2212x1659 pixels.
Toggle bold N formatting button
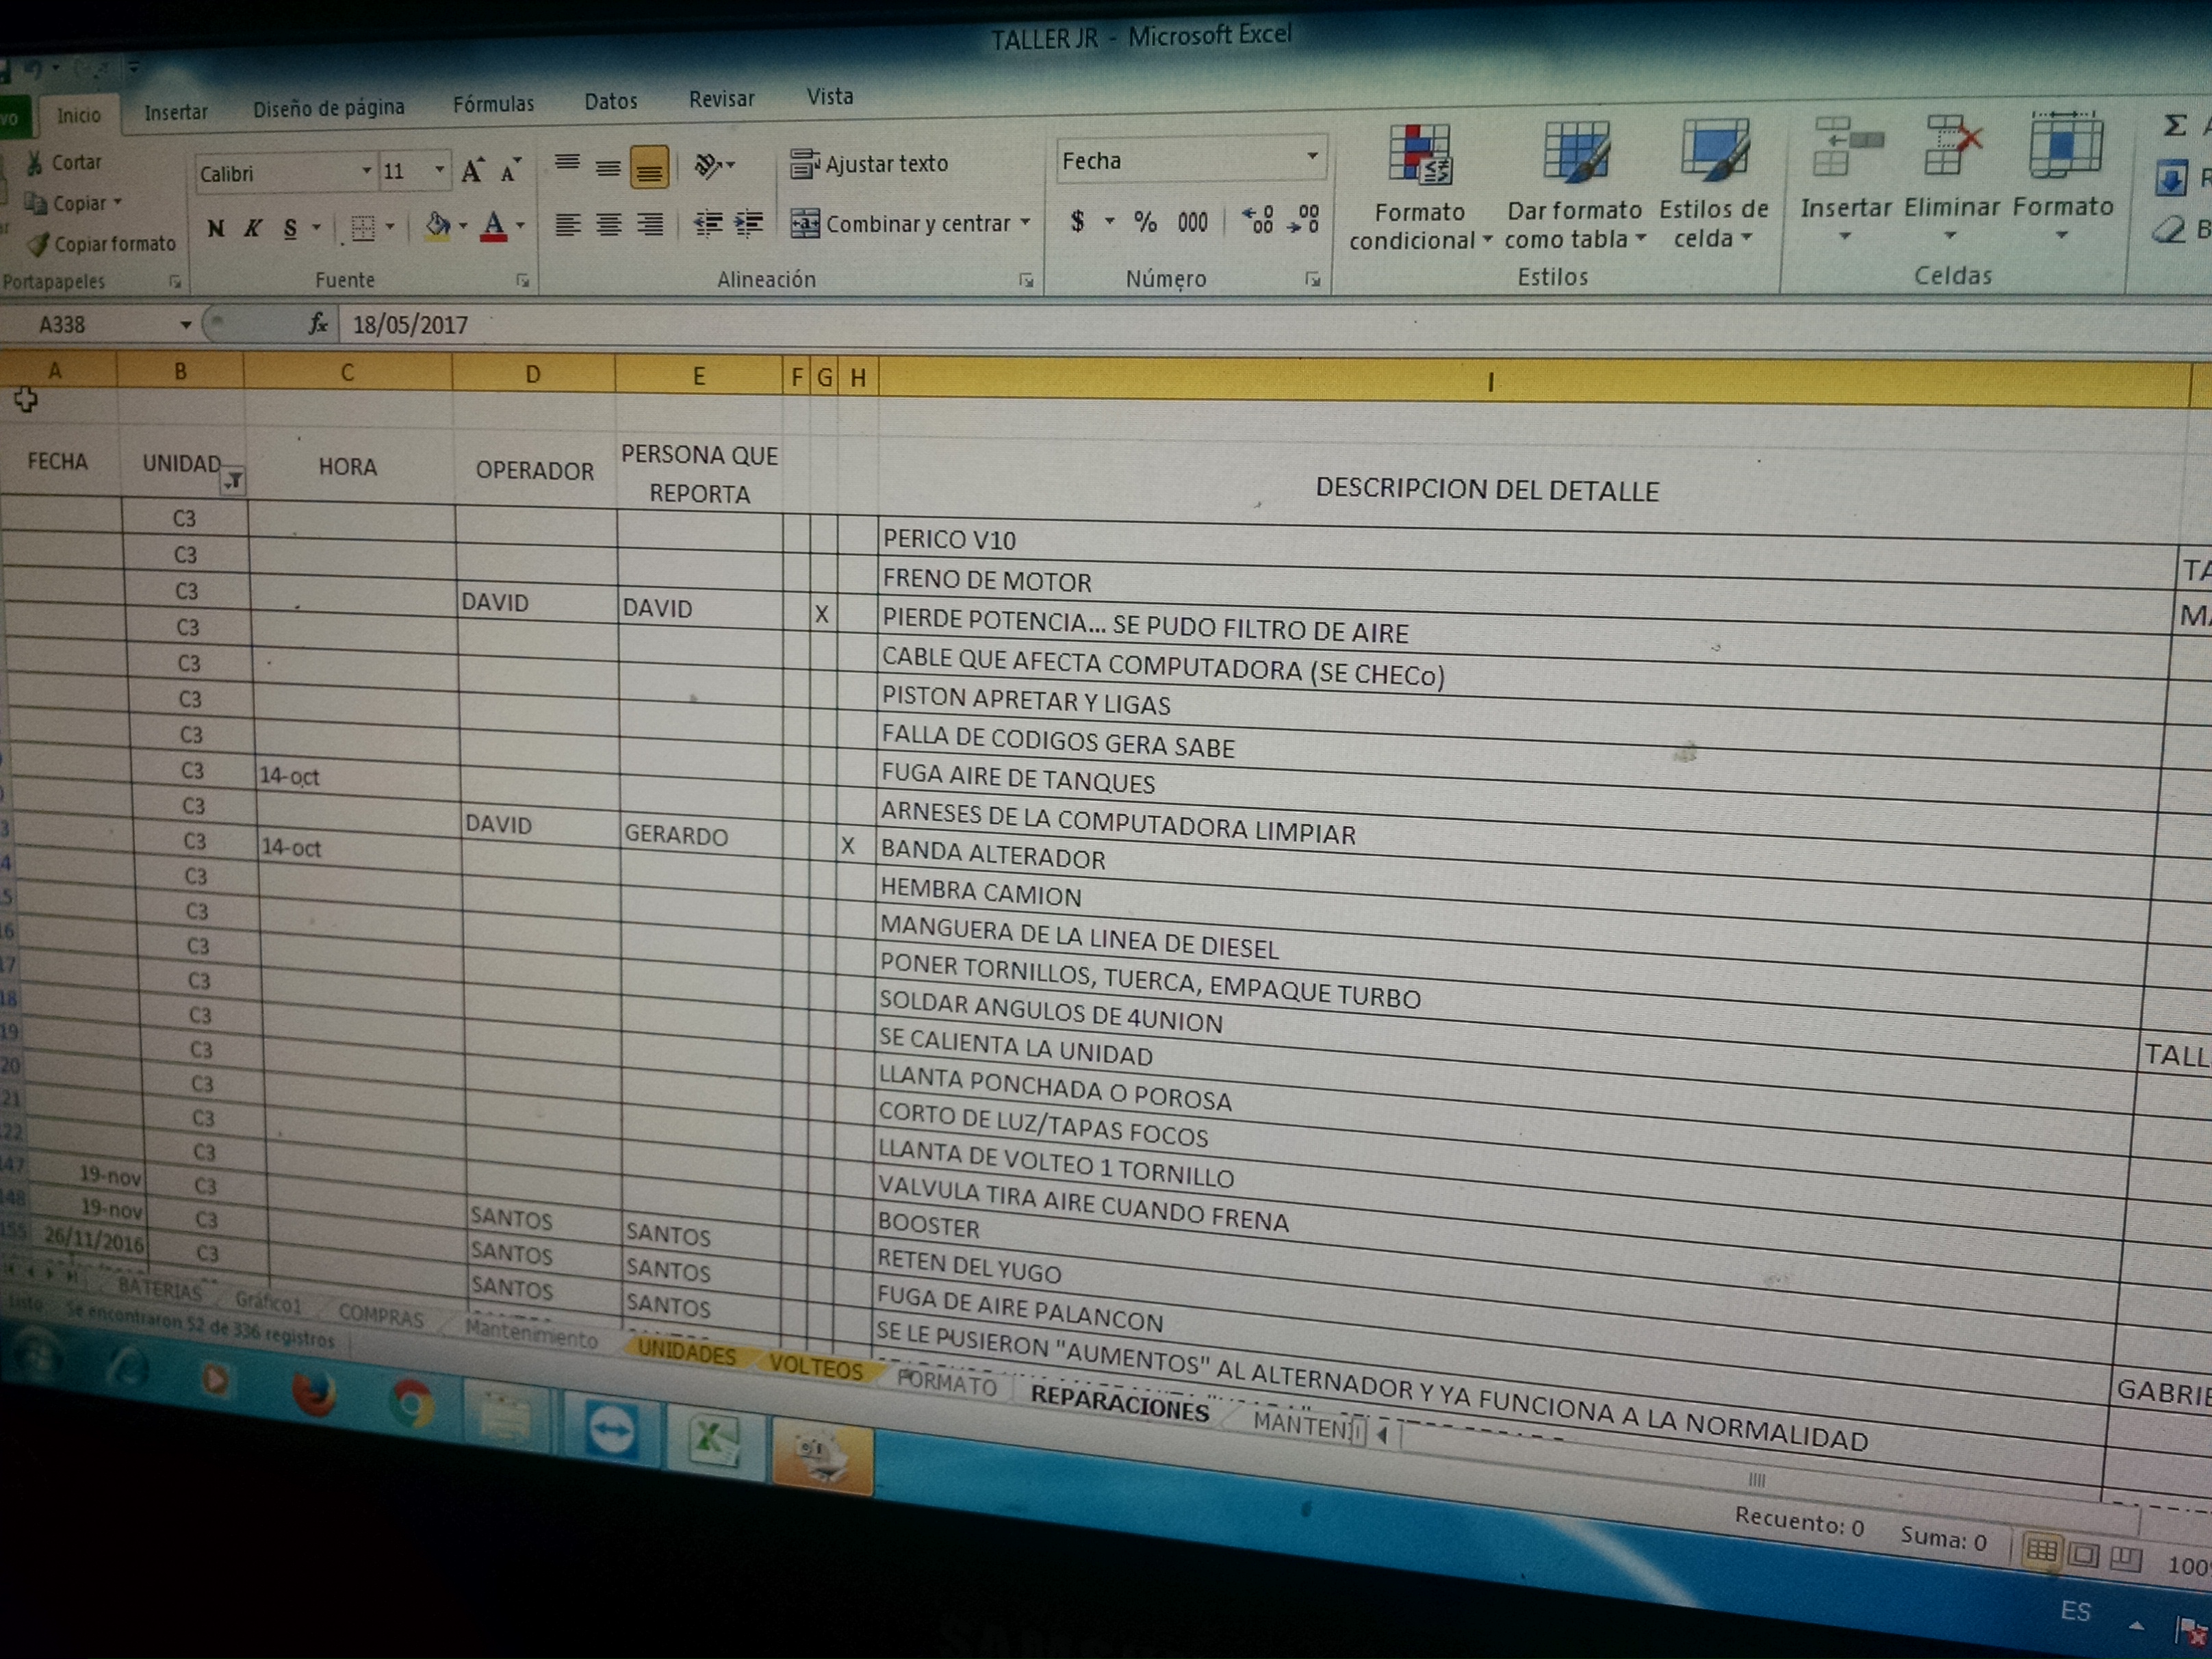tap(216, 229)
